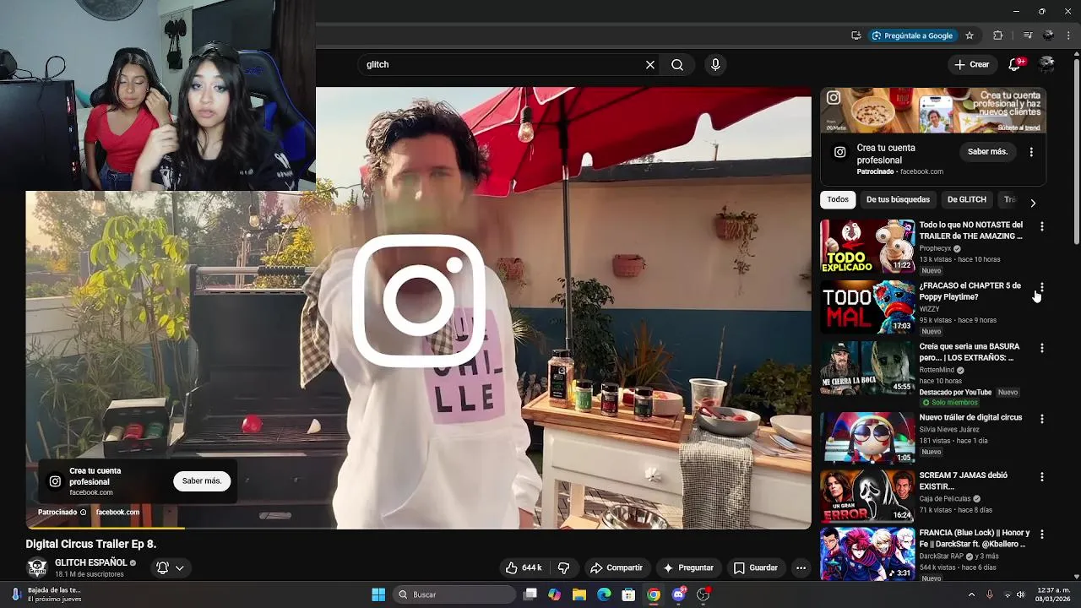Click Pregúntale a Google in address bar
Viewport: 1081px width, 608px height.
(912, 35)
